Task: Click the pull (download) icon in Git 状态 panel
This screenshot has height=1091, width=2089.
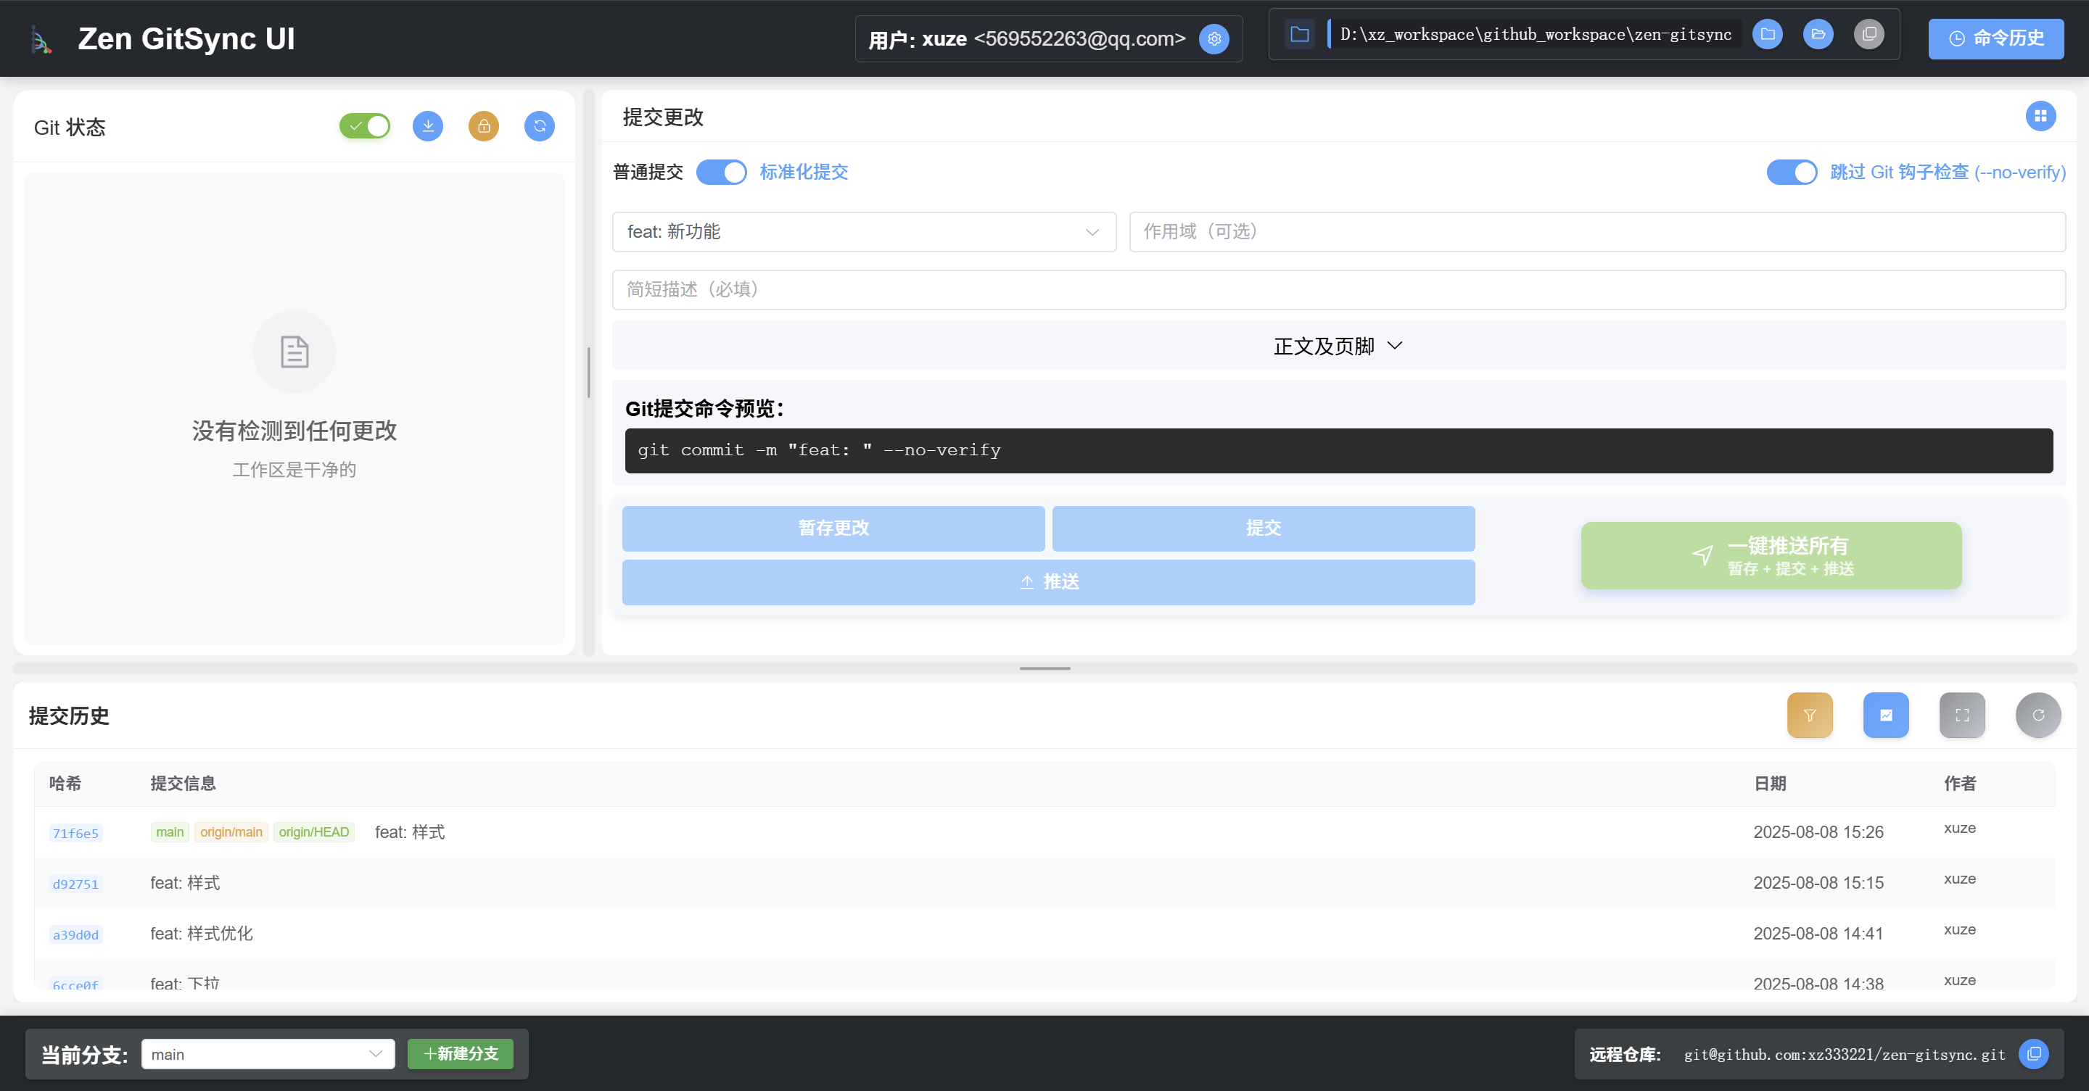Action: [428, 126]
